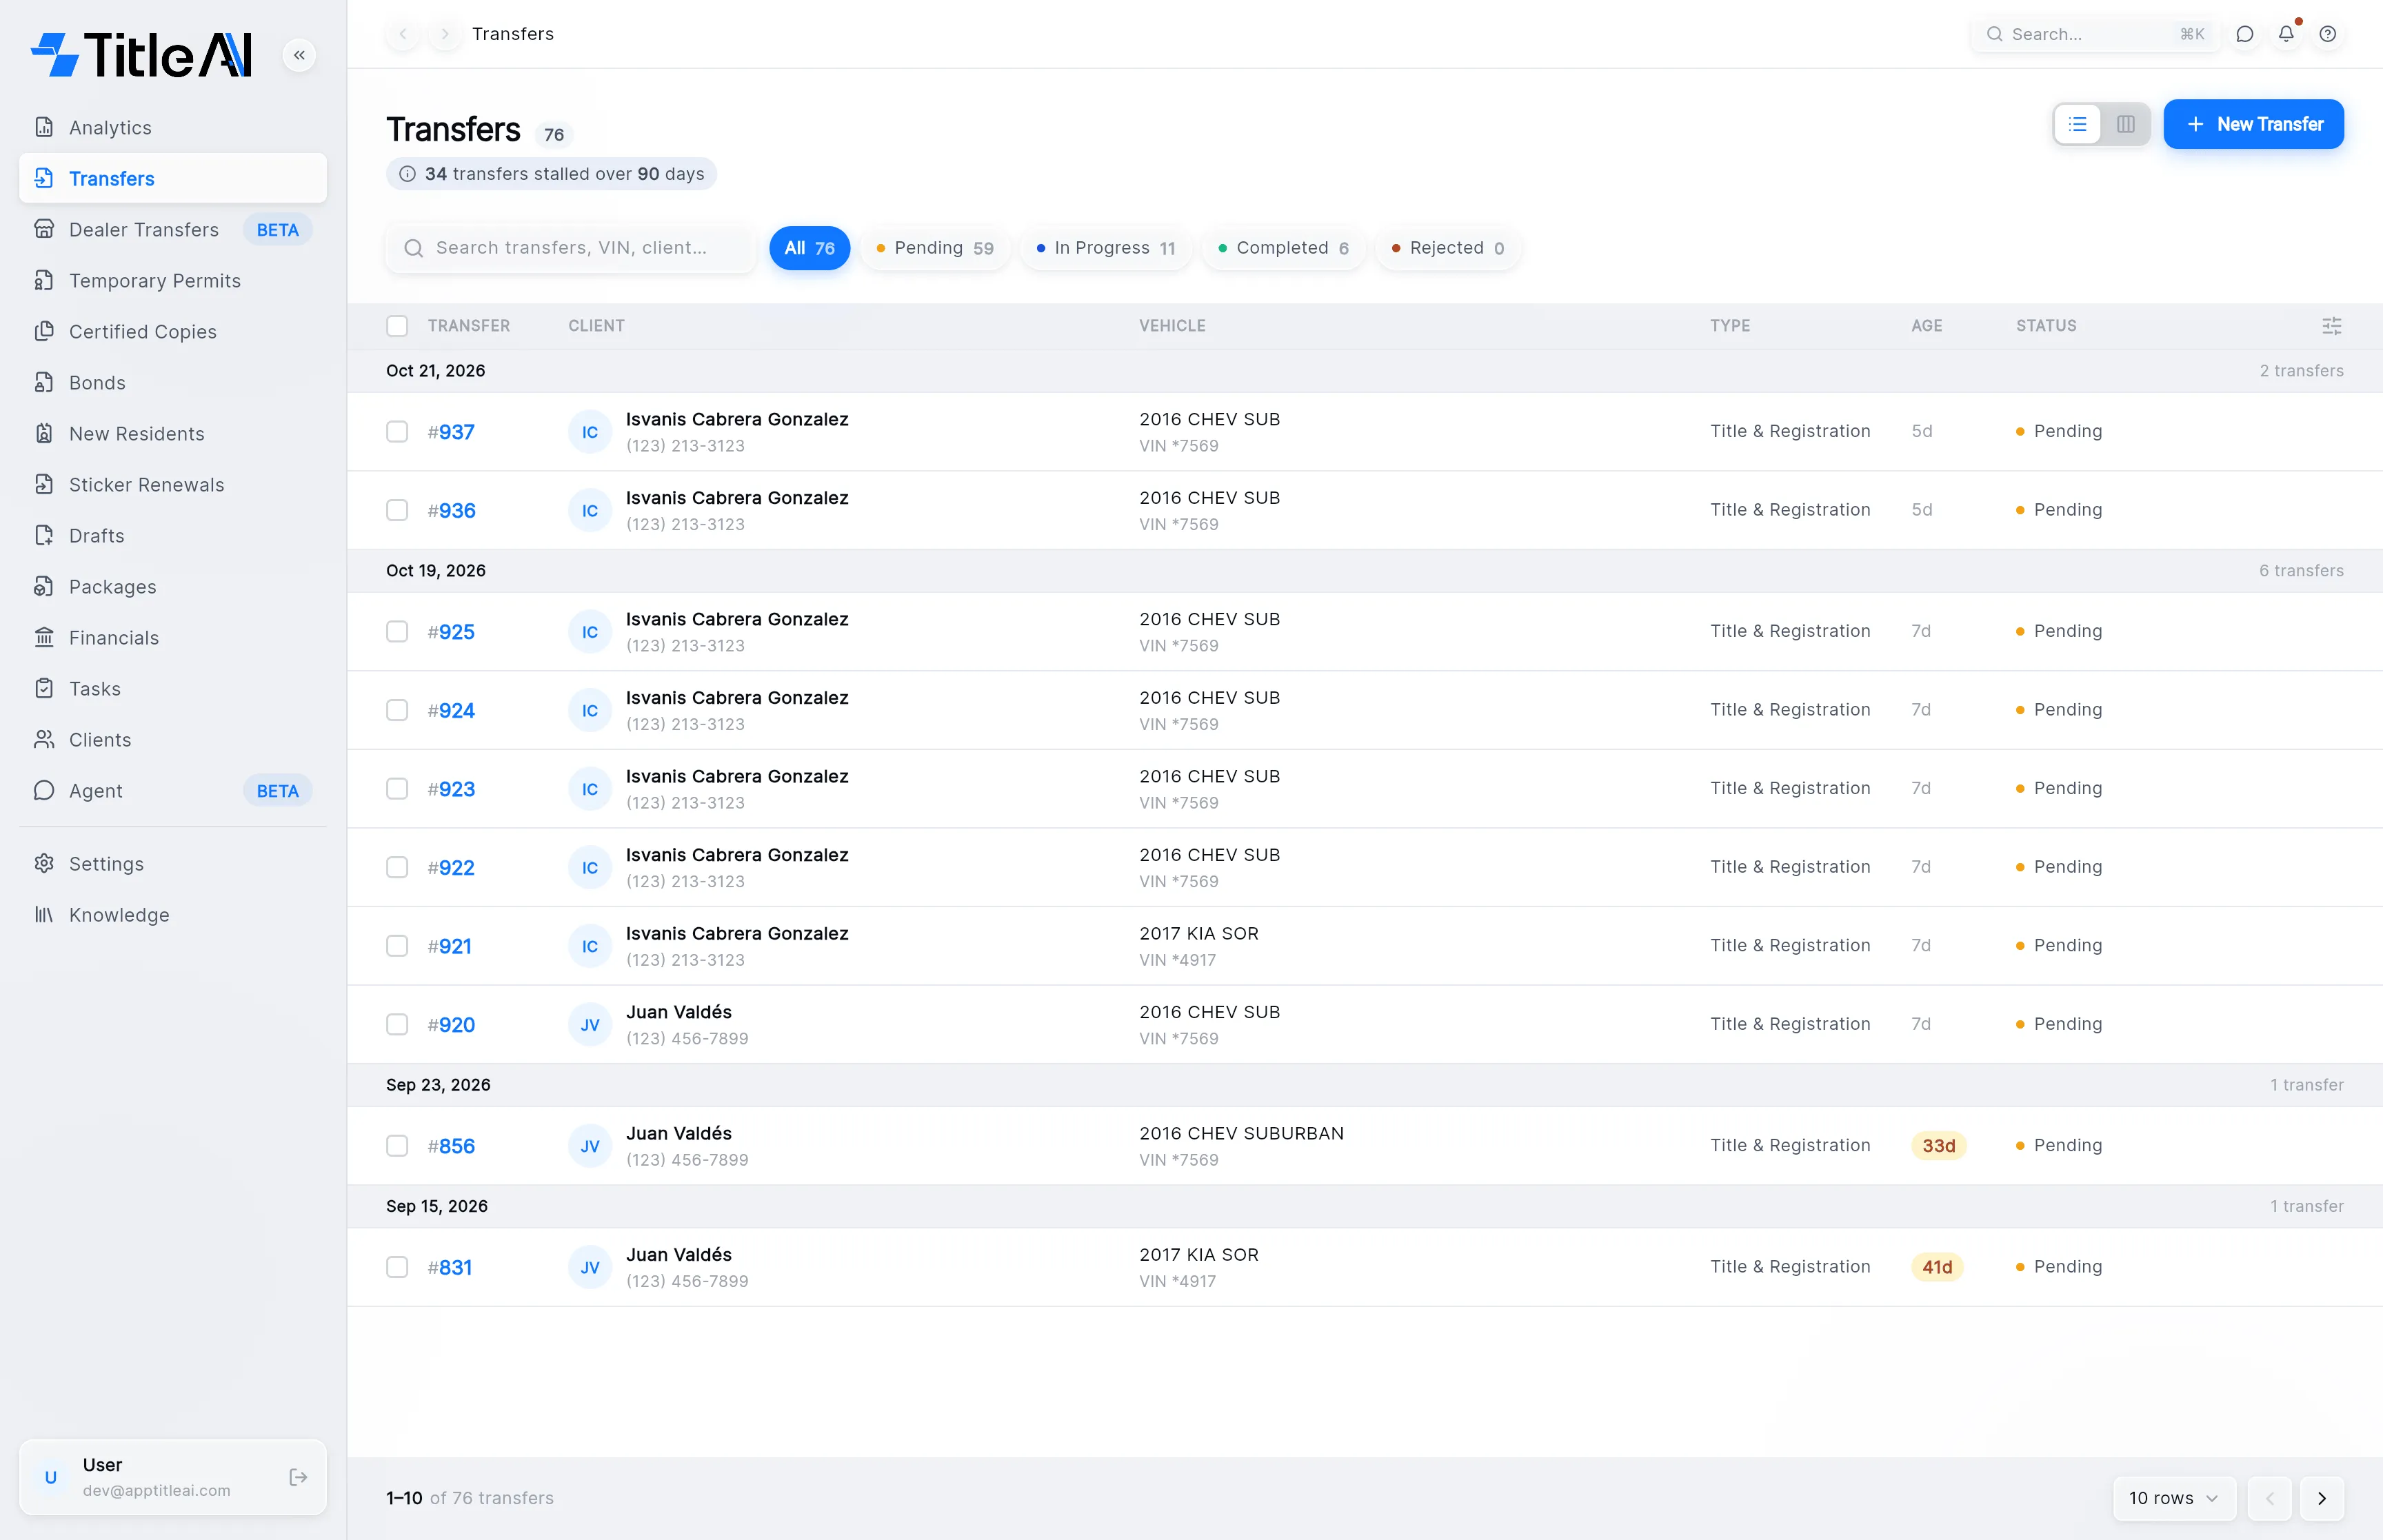Check the box for transfer #925
This screenshot has height=1540, width=2383.
(397, 632)
